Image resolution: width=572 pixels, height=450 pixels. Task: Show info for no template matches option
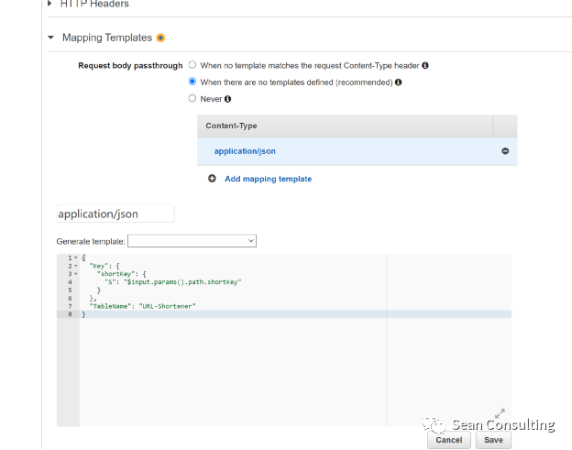pyautogui.click(x=425, y=65)
